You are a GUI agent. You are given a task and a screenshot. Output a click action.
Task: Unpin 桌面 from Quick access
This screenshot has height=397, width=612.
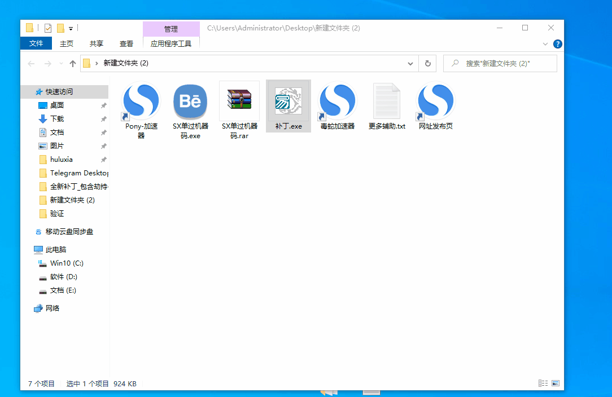(x=103, y=105)
